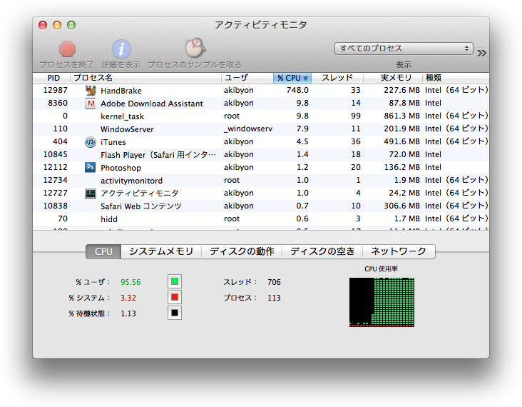Click the プロセスのサンプルを取る toolbar label
The image size is (522, 407).
pos(195,65)
